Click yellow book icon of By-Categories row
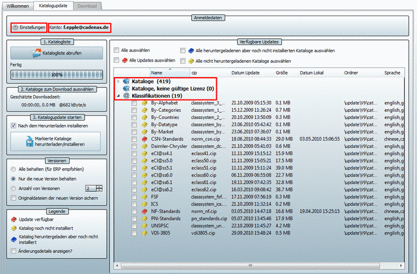The width and height of the screenshot is (417, 274). click(x=145, y=110)
